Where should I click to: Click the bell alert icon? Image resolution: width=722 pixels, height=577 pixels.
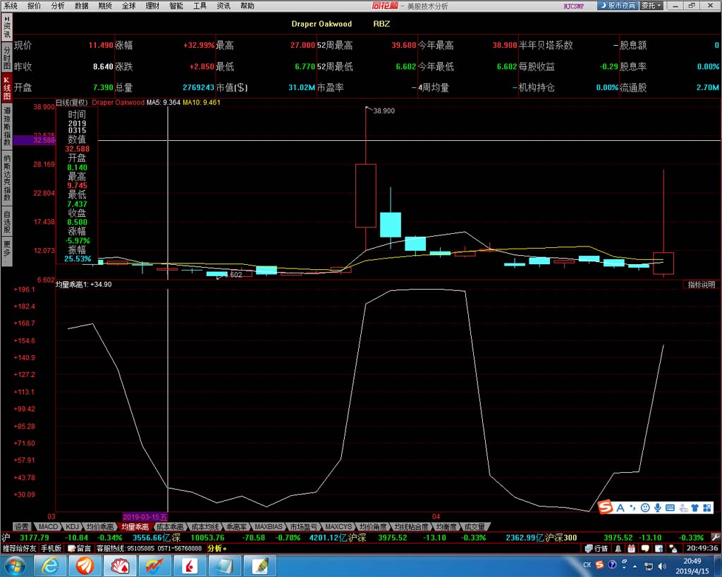618,548
